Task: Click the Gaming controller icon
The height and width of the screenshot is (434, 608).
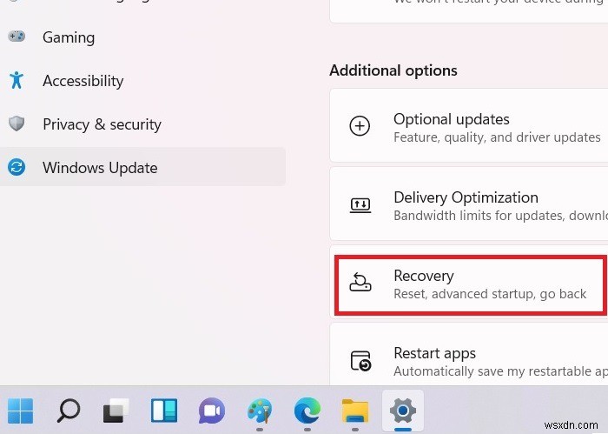Action: (x=17, y=37)
